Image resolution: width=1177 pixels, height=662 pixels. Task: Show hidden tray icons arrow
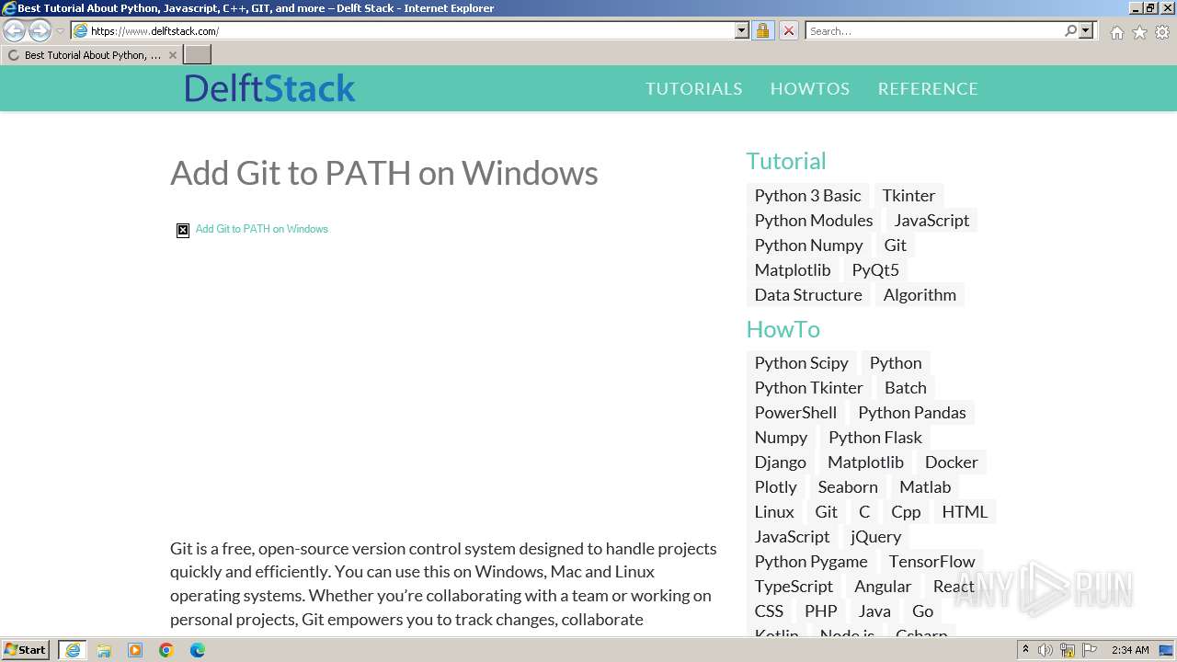tap(1025, 650)
